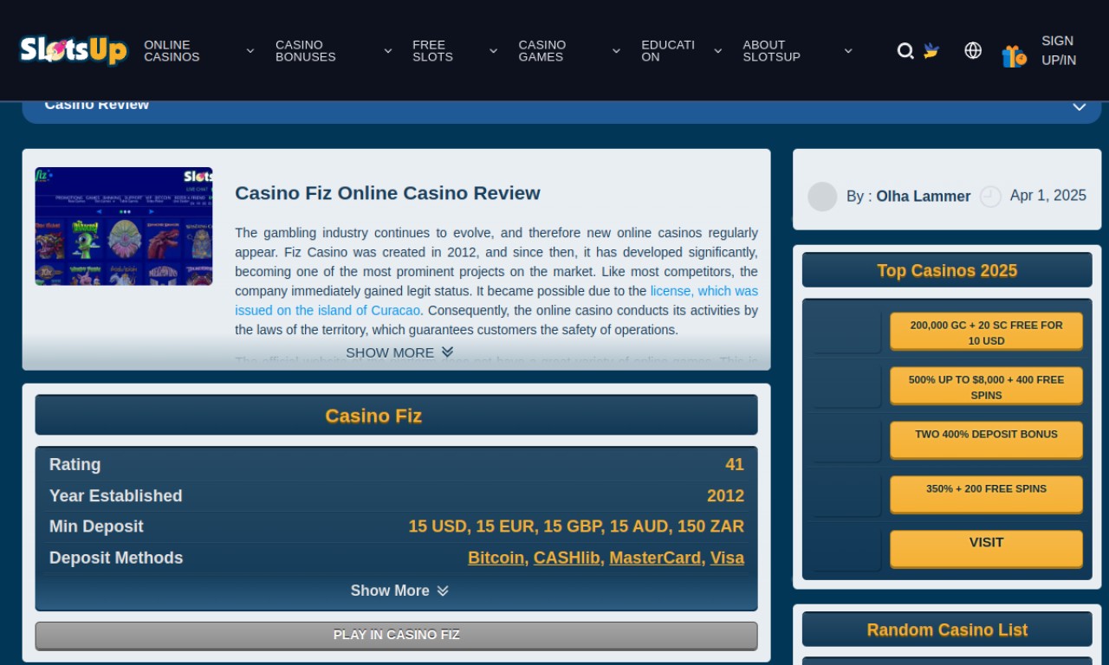Expand the Education menu chevron
The image size is (1109, 665).
(x=717, y=51)
